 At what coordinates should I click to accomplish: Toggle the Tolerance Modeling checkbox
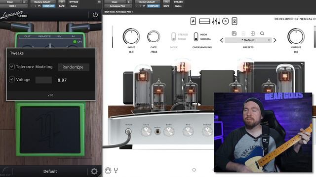pos(12,67)
